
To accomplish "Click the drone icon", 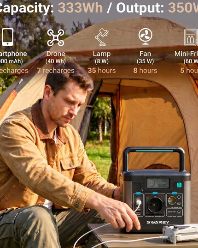I will 56,38.
